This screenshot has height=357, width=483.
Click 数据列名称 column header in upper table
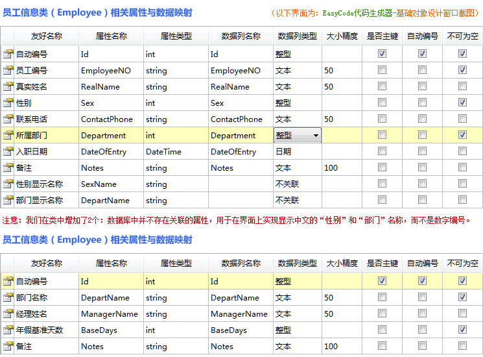[x=241, y=36]
